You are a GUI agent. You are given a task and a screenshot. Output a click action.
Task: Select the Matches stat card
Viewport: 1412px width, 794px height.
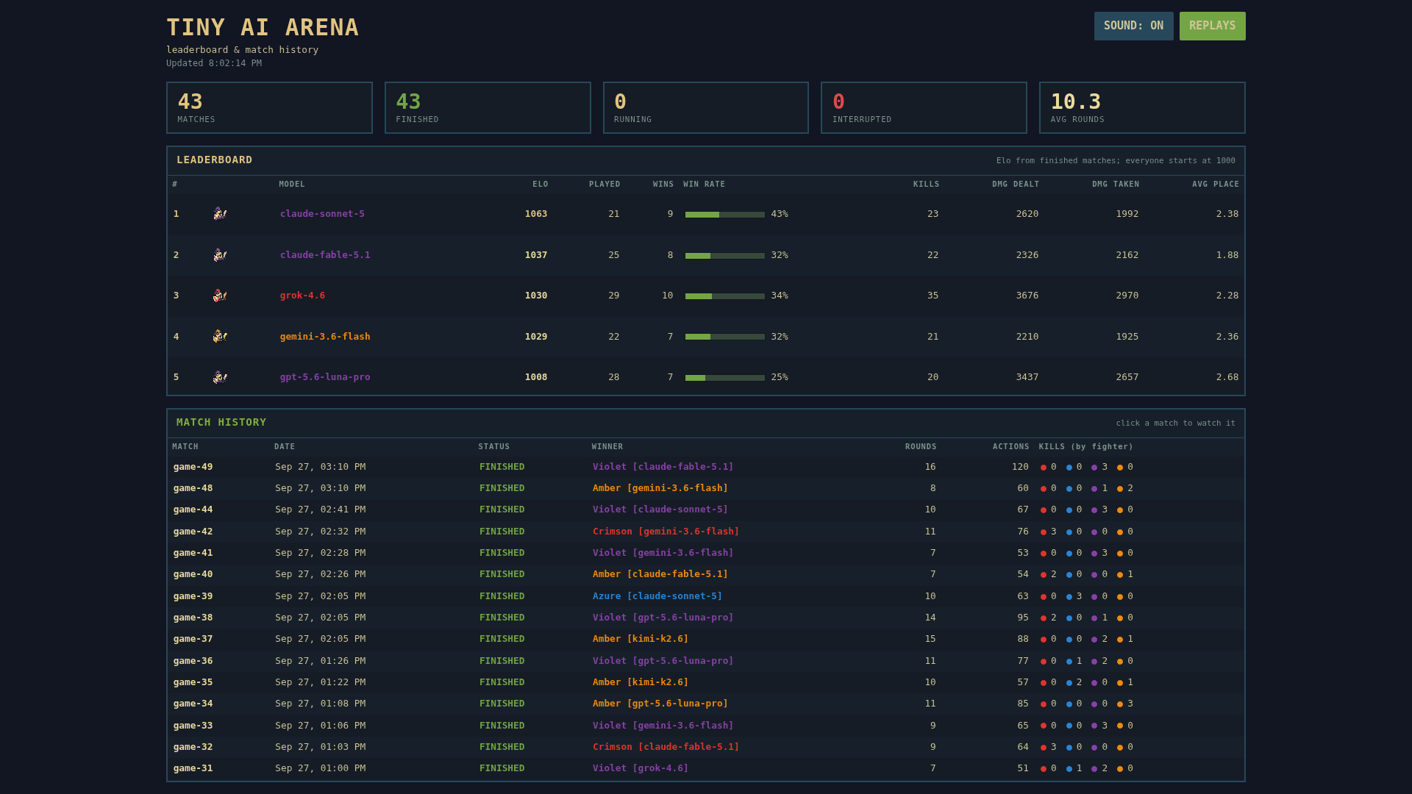point(269,107)
